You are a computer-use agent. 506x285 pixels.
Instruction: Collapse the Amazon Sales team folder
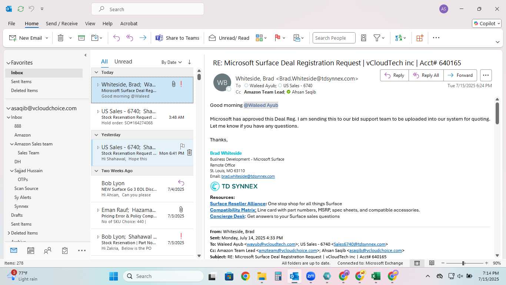point(12,144)
